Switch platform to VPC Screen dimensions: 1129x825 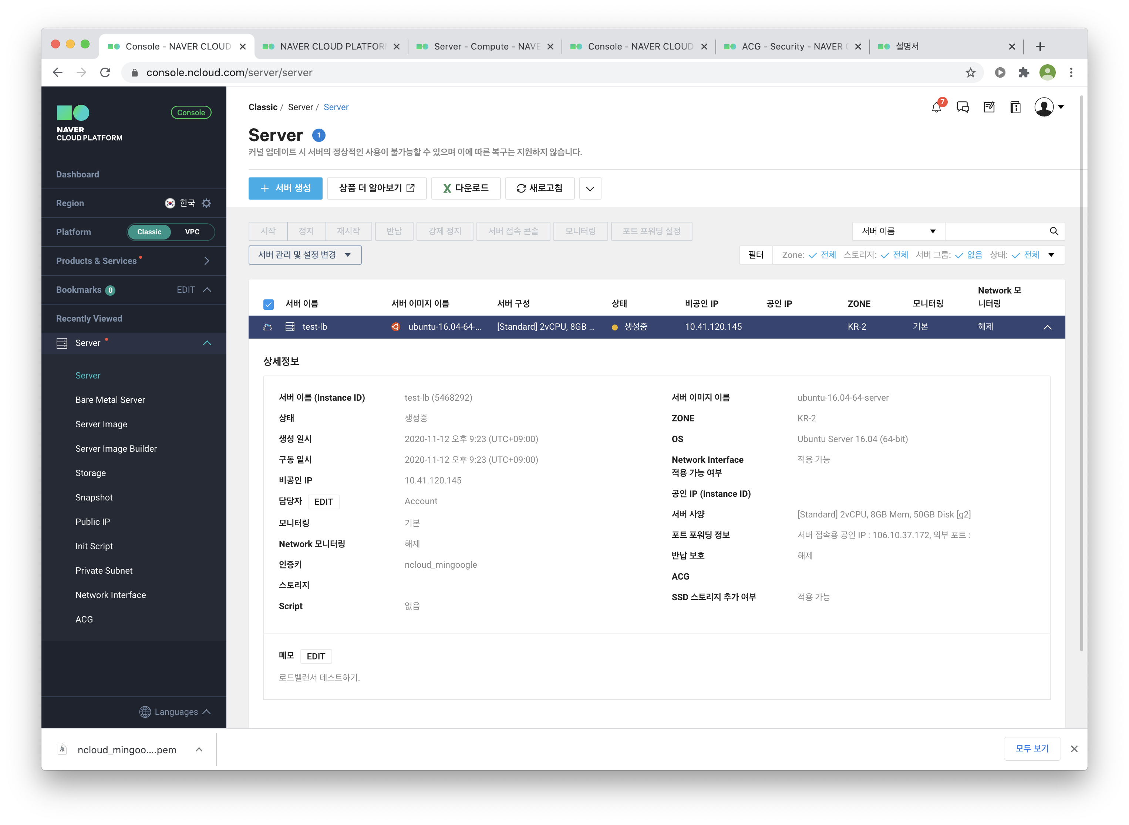tap(192, 232)
